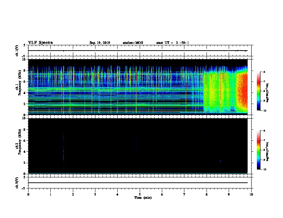
Task: Click the "ch.3(V)" axis label
Action: click(x=17, y=183)
